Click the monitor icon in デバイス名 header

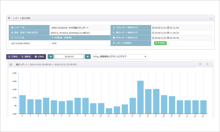tap(12, 38)
